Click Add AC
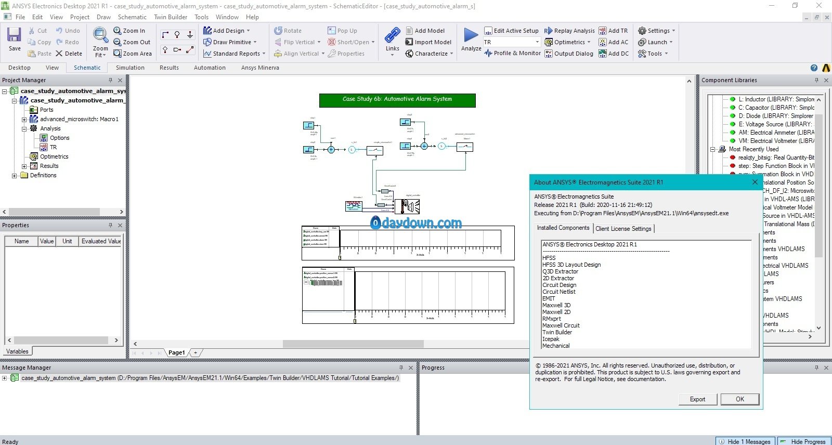832x445 pixels. tap(614, 42)
